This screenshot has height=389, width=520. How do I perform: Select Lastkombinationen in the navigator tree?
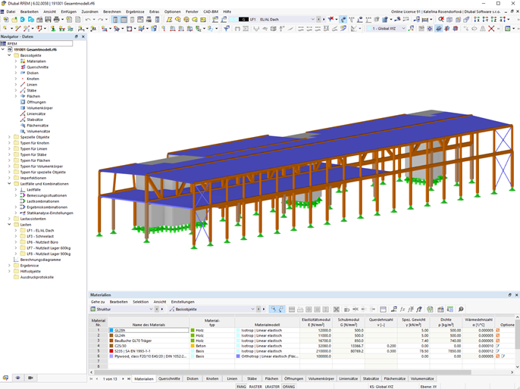pos(42,201)
